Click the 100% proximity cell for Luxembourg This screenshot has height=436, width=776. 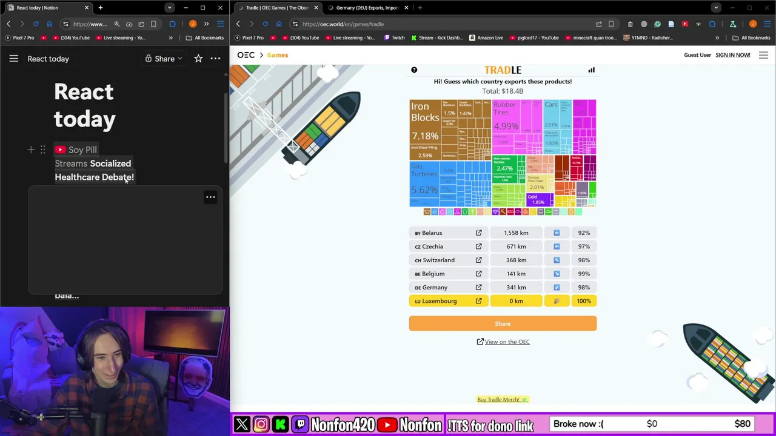point(584,301)
